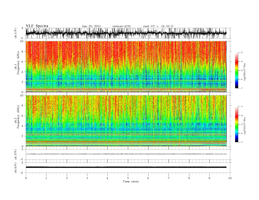Click the "-7" value on ch.2 color bar
Viewport: 259px width, 200px height.
[241, 142]
